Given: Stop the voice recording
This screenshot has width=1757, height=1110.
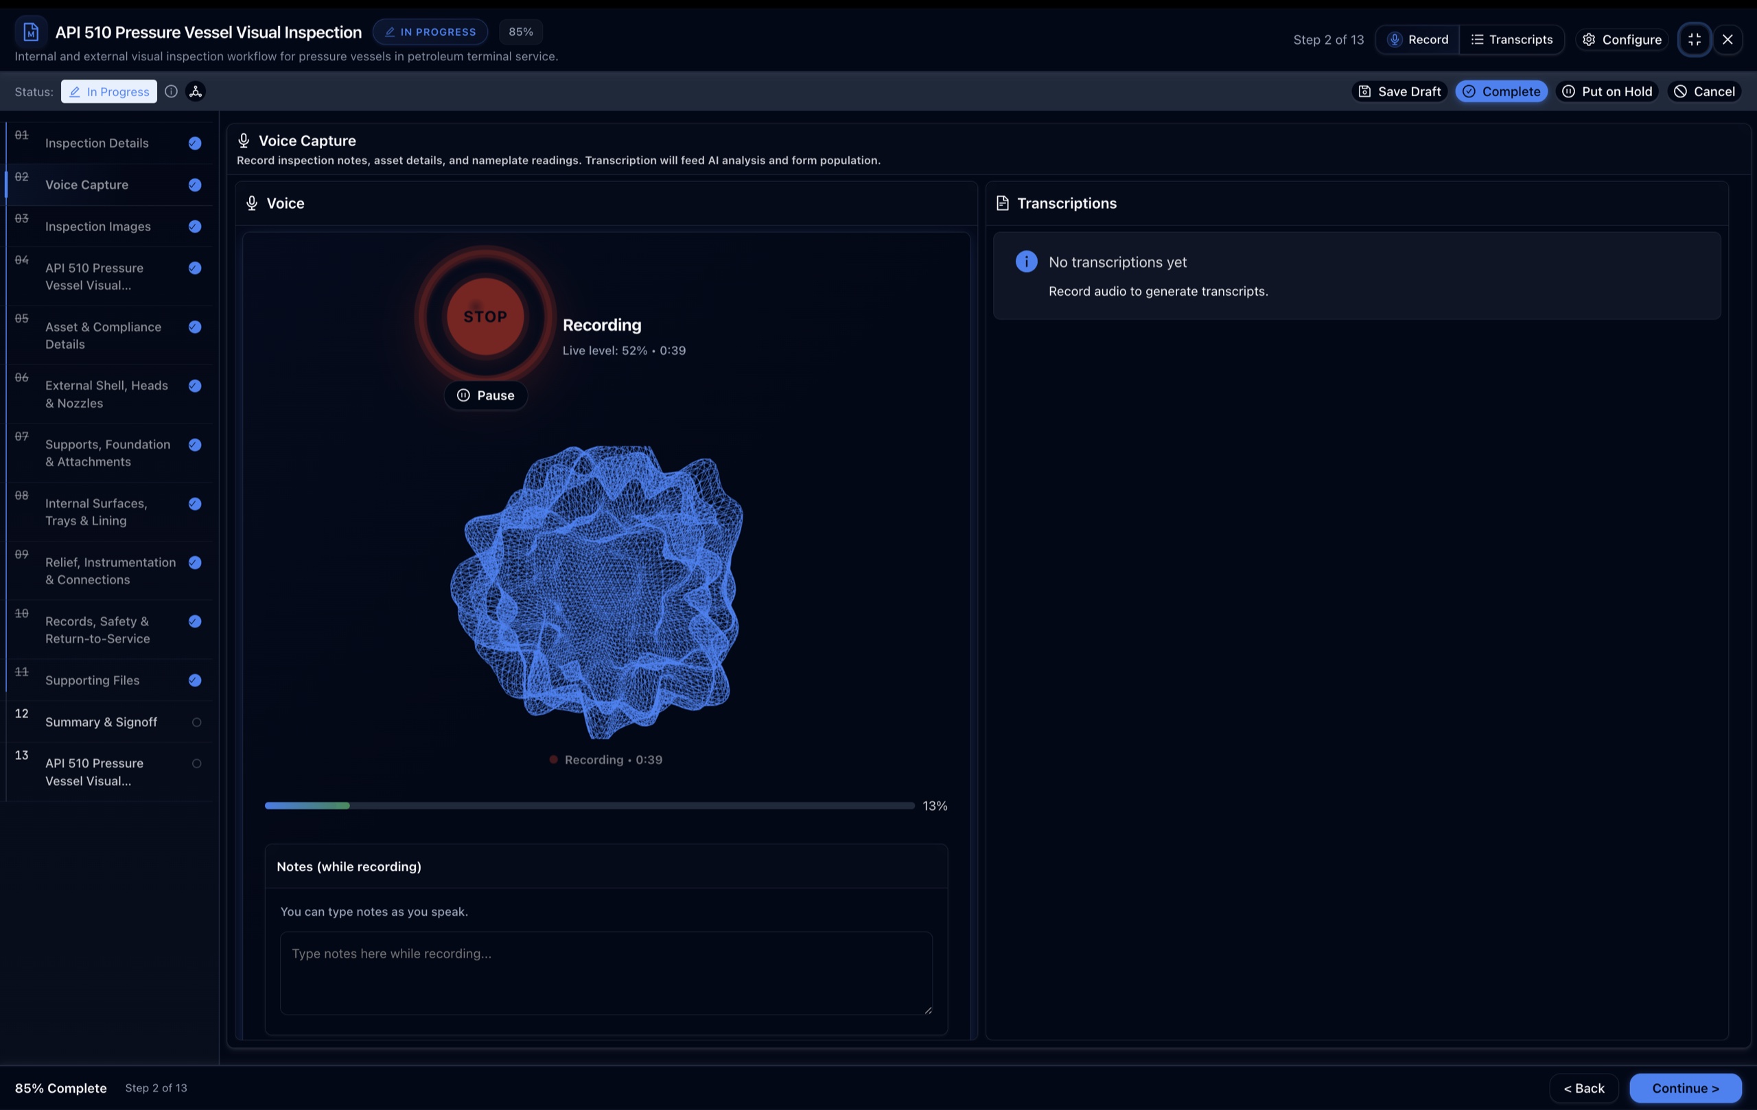Looking at the screenshot, I should point(485,316).
